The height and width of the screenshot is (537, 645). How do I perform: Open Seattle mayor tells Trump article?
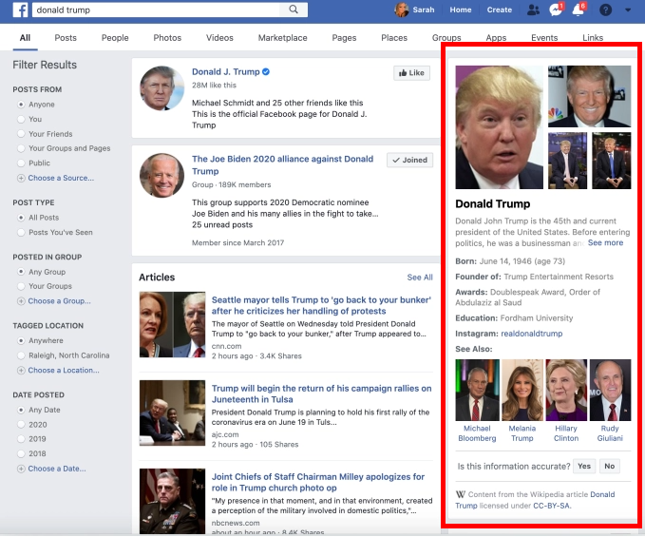point(321,305)
